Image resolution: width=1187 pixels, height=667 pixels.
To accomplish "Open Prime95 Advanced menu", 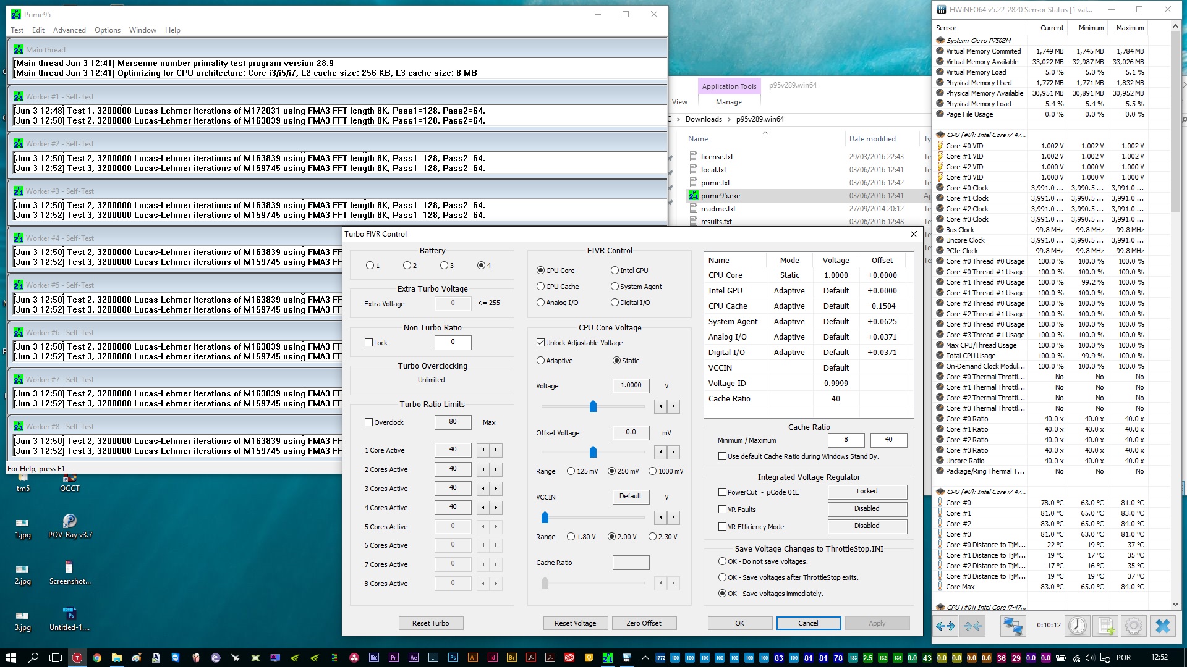I will [x=69, y=30].
